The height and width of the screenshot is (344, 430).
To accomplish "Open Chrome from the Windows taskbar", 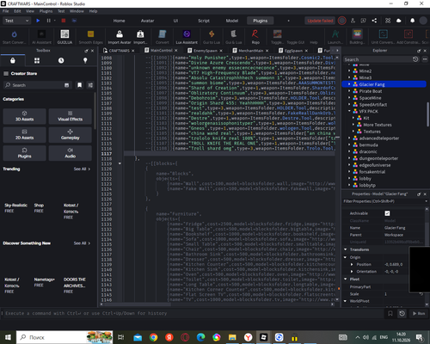I will pos(153,337).
